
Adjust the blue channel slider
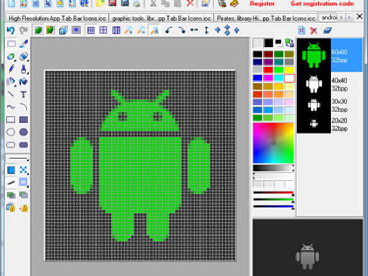tap(274, 207)
